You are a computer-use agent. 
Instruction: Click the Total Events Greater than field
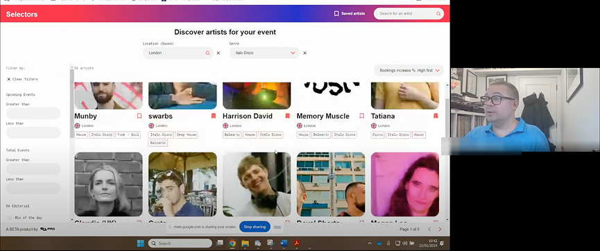[x=33, y=169]
